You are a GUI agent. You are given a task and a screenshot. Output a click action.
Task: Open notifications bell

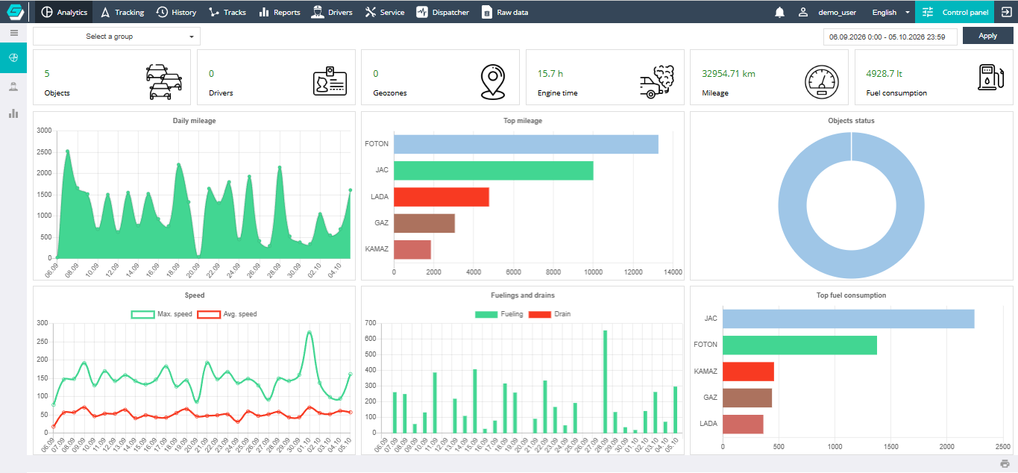pyautogui.click(x=779, y=12)
